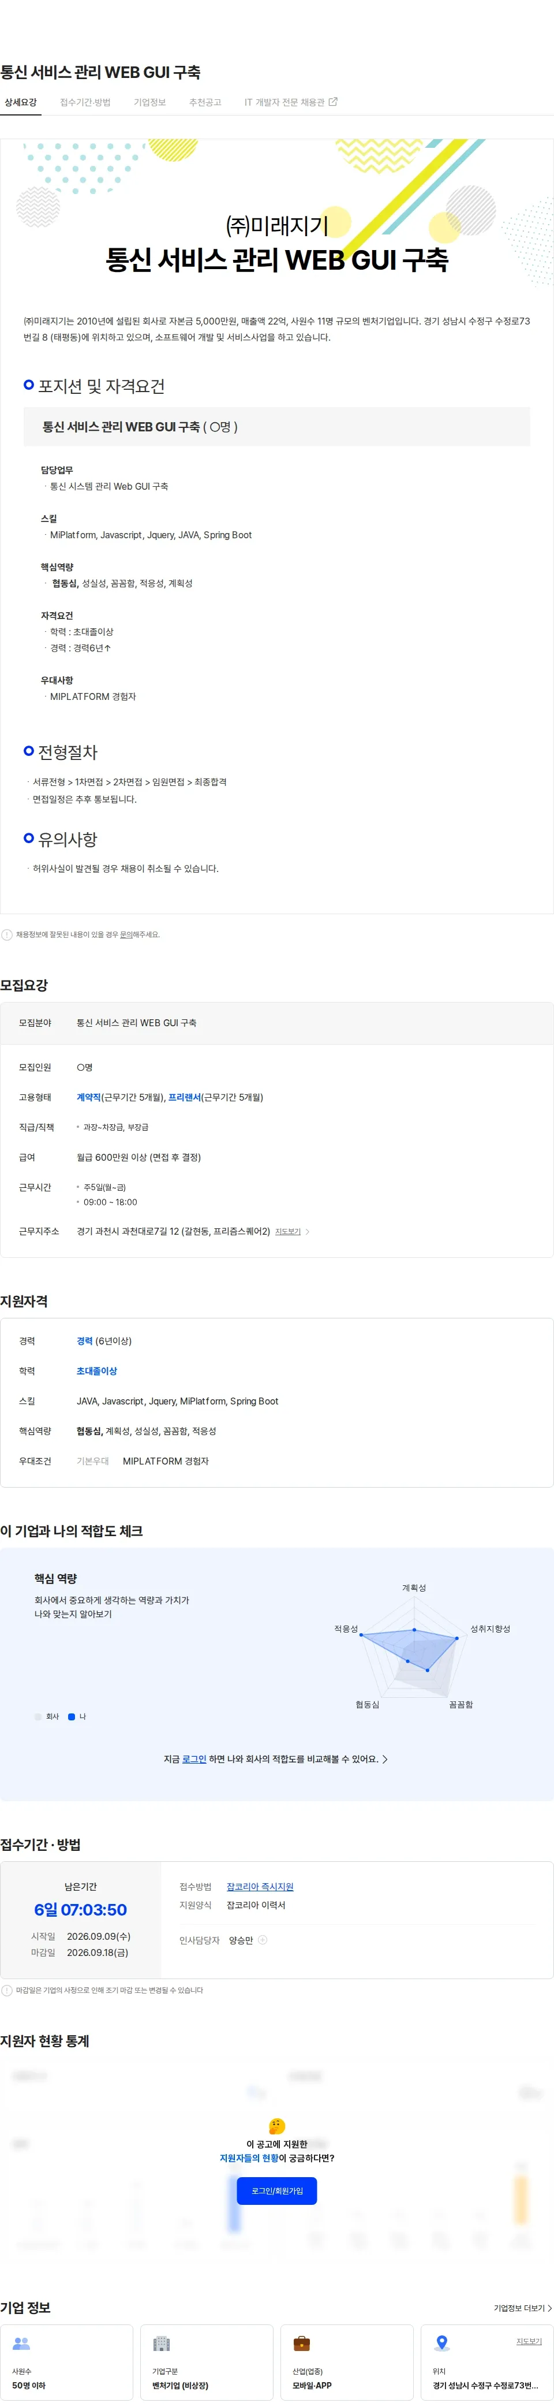Click the 잡코리아 이력서 text
Viewport: 554px width, 2407px height.
point(256,1905)
